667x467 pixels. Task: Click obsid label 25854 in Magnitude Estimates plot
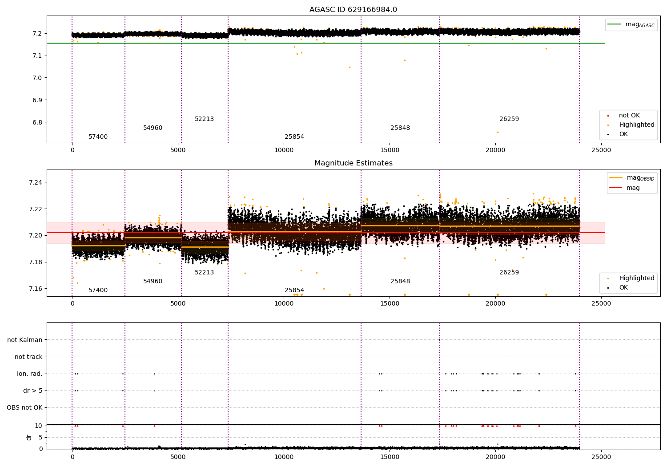point(294,290)
